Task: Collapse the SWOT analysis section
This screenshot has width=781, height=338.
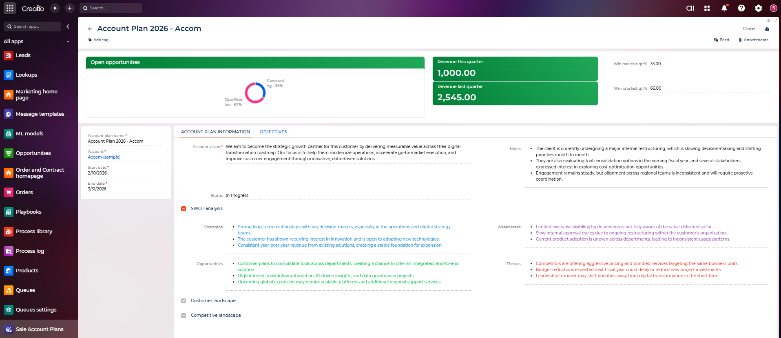Action: point(184,209)
